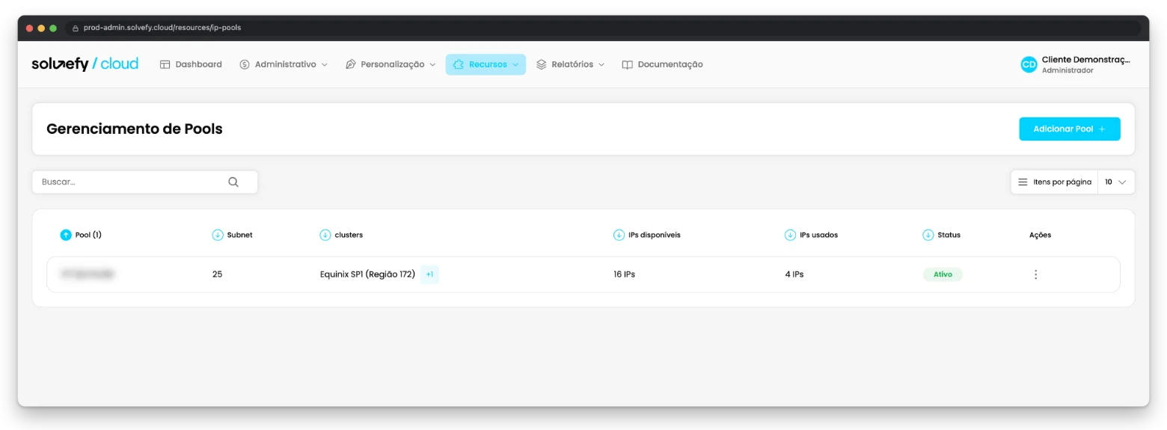Click the solvefy cloud logo
Image resolution: width=1167 pixels, height=430 pixels.
(x=85, y=64)
